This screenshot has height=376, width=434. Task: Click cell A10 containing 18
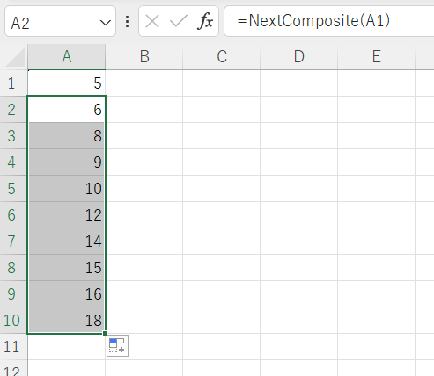click(x=67, y=321)
